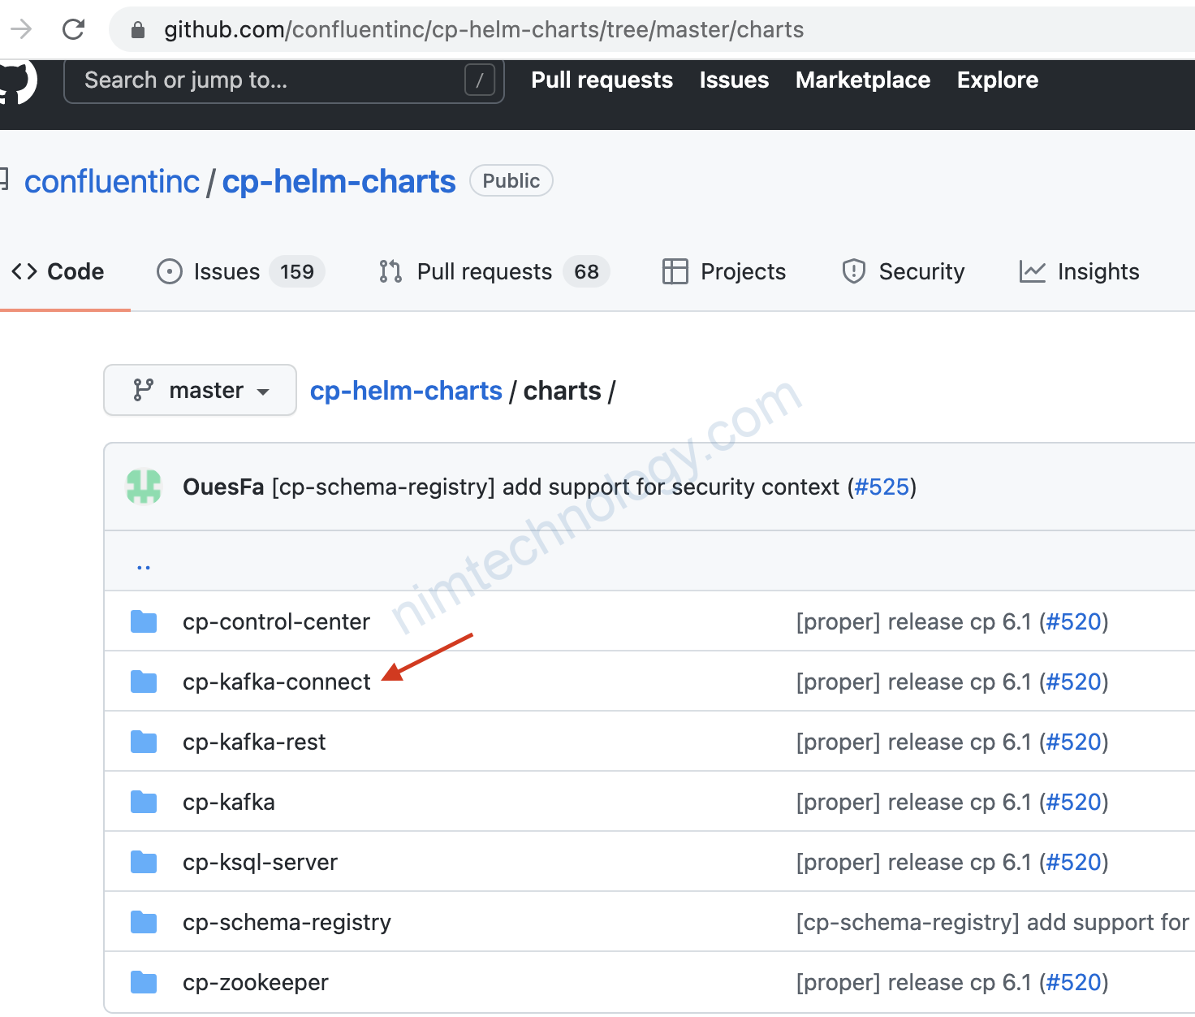Select Marketplace in the top navigation
The width and height of the screenshot is (1195, 1017).
(862, 80)
